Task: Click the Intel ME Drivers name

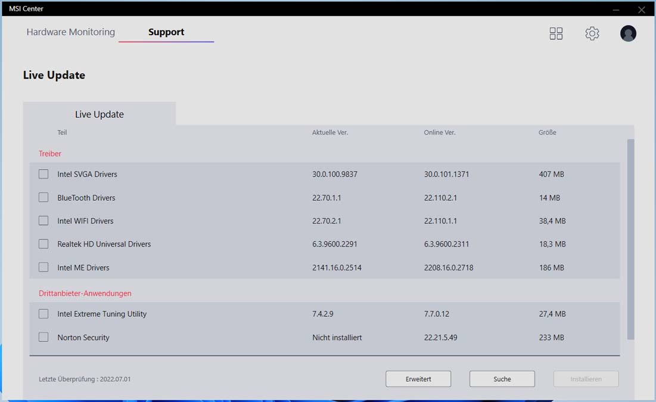Action: click(83, 267)
